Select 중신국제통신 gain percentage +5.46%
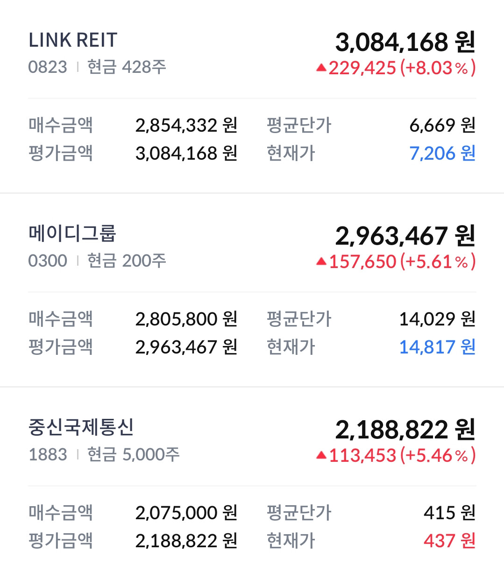This screenshot has width=504, height=579. (438, 456)
